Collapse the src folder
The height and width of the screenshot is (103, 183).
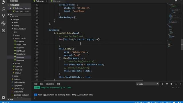pyautogui.click(x=13, y=32)
